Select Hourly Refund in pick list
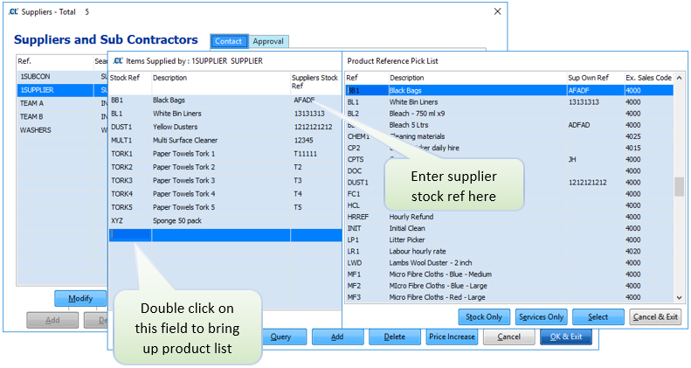The width and height of the screenshot is (691, 368). coord(509,217)
